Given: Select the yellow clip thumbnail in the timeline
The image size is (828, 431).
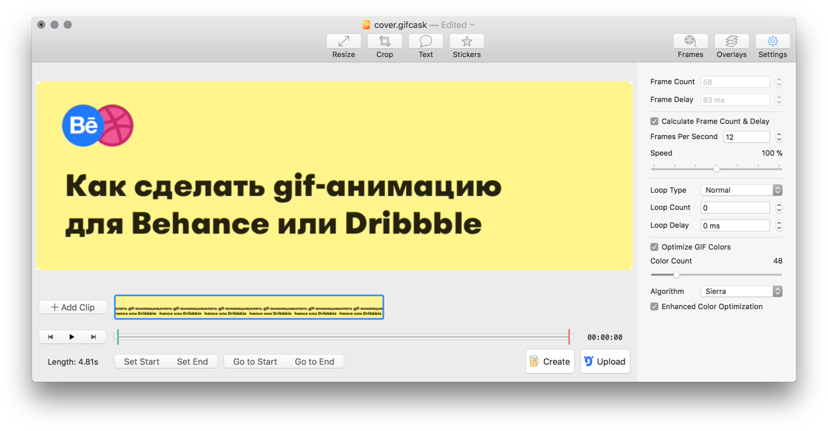Looking at the screenshot, I should [x=249, y=307].
